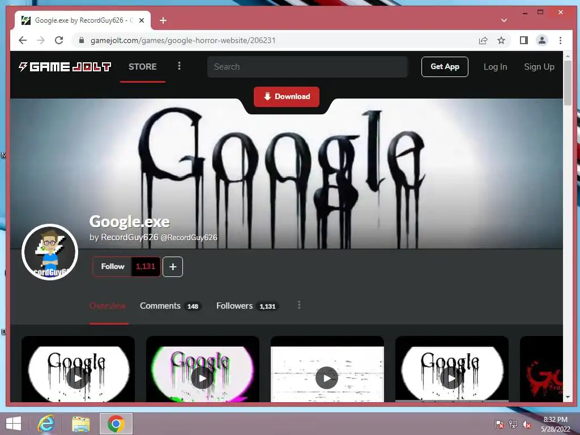Bookmark this page with star
Screen dimensions: 580x435
point(501,40)
